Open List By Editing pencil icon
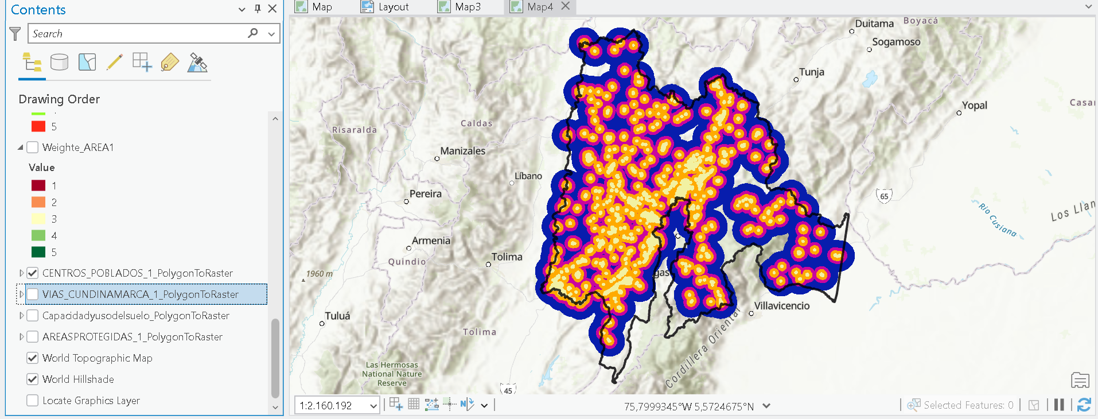The height and width of the screenshot is (419, 1098). pos(114,62)
